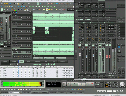Tick the Record checkbox for the Hat row

(21, 72)
